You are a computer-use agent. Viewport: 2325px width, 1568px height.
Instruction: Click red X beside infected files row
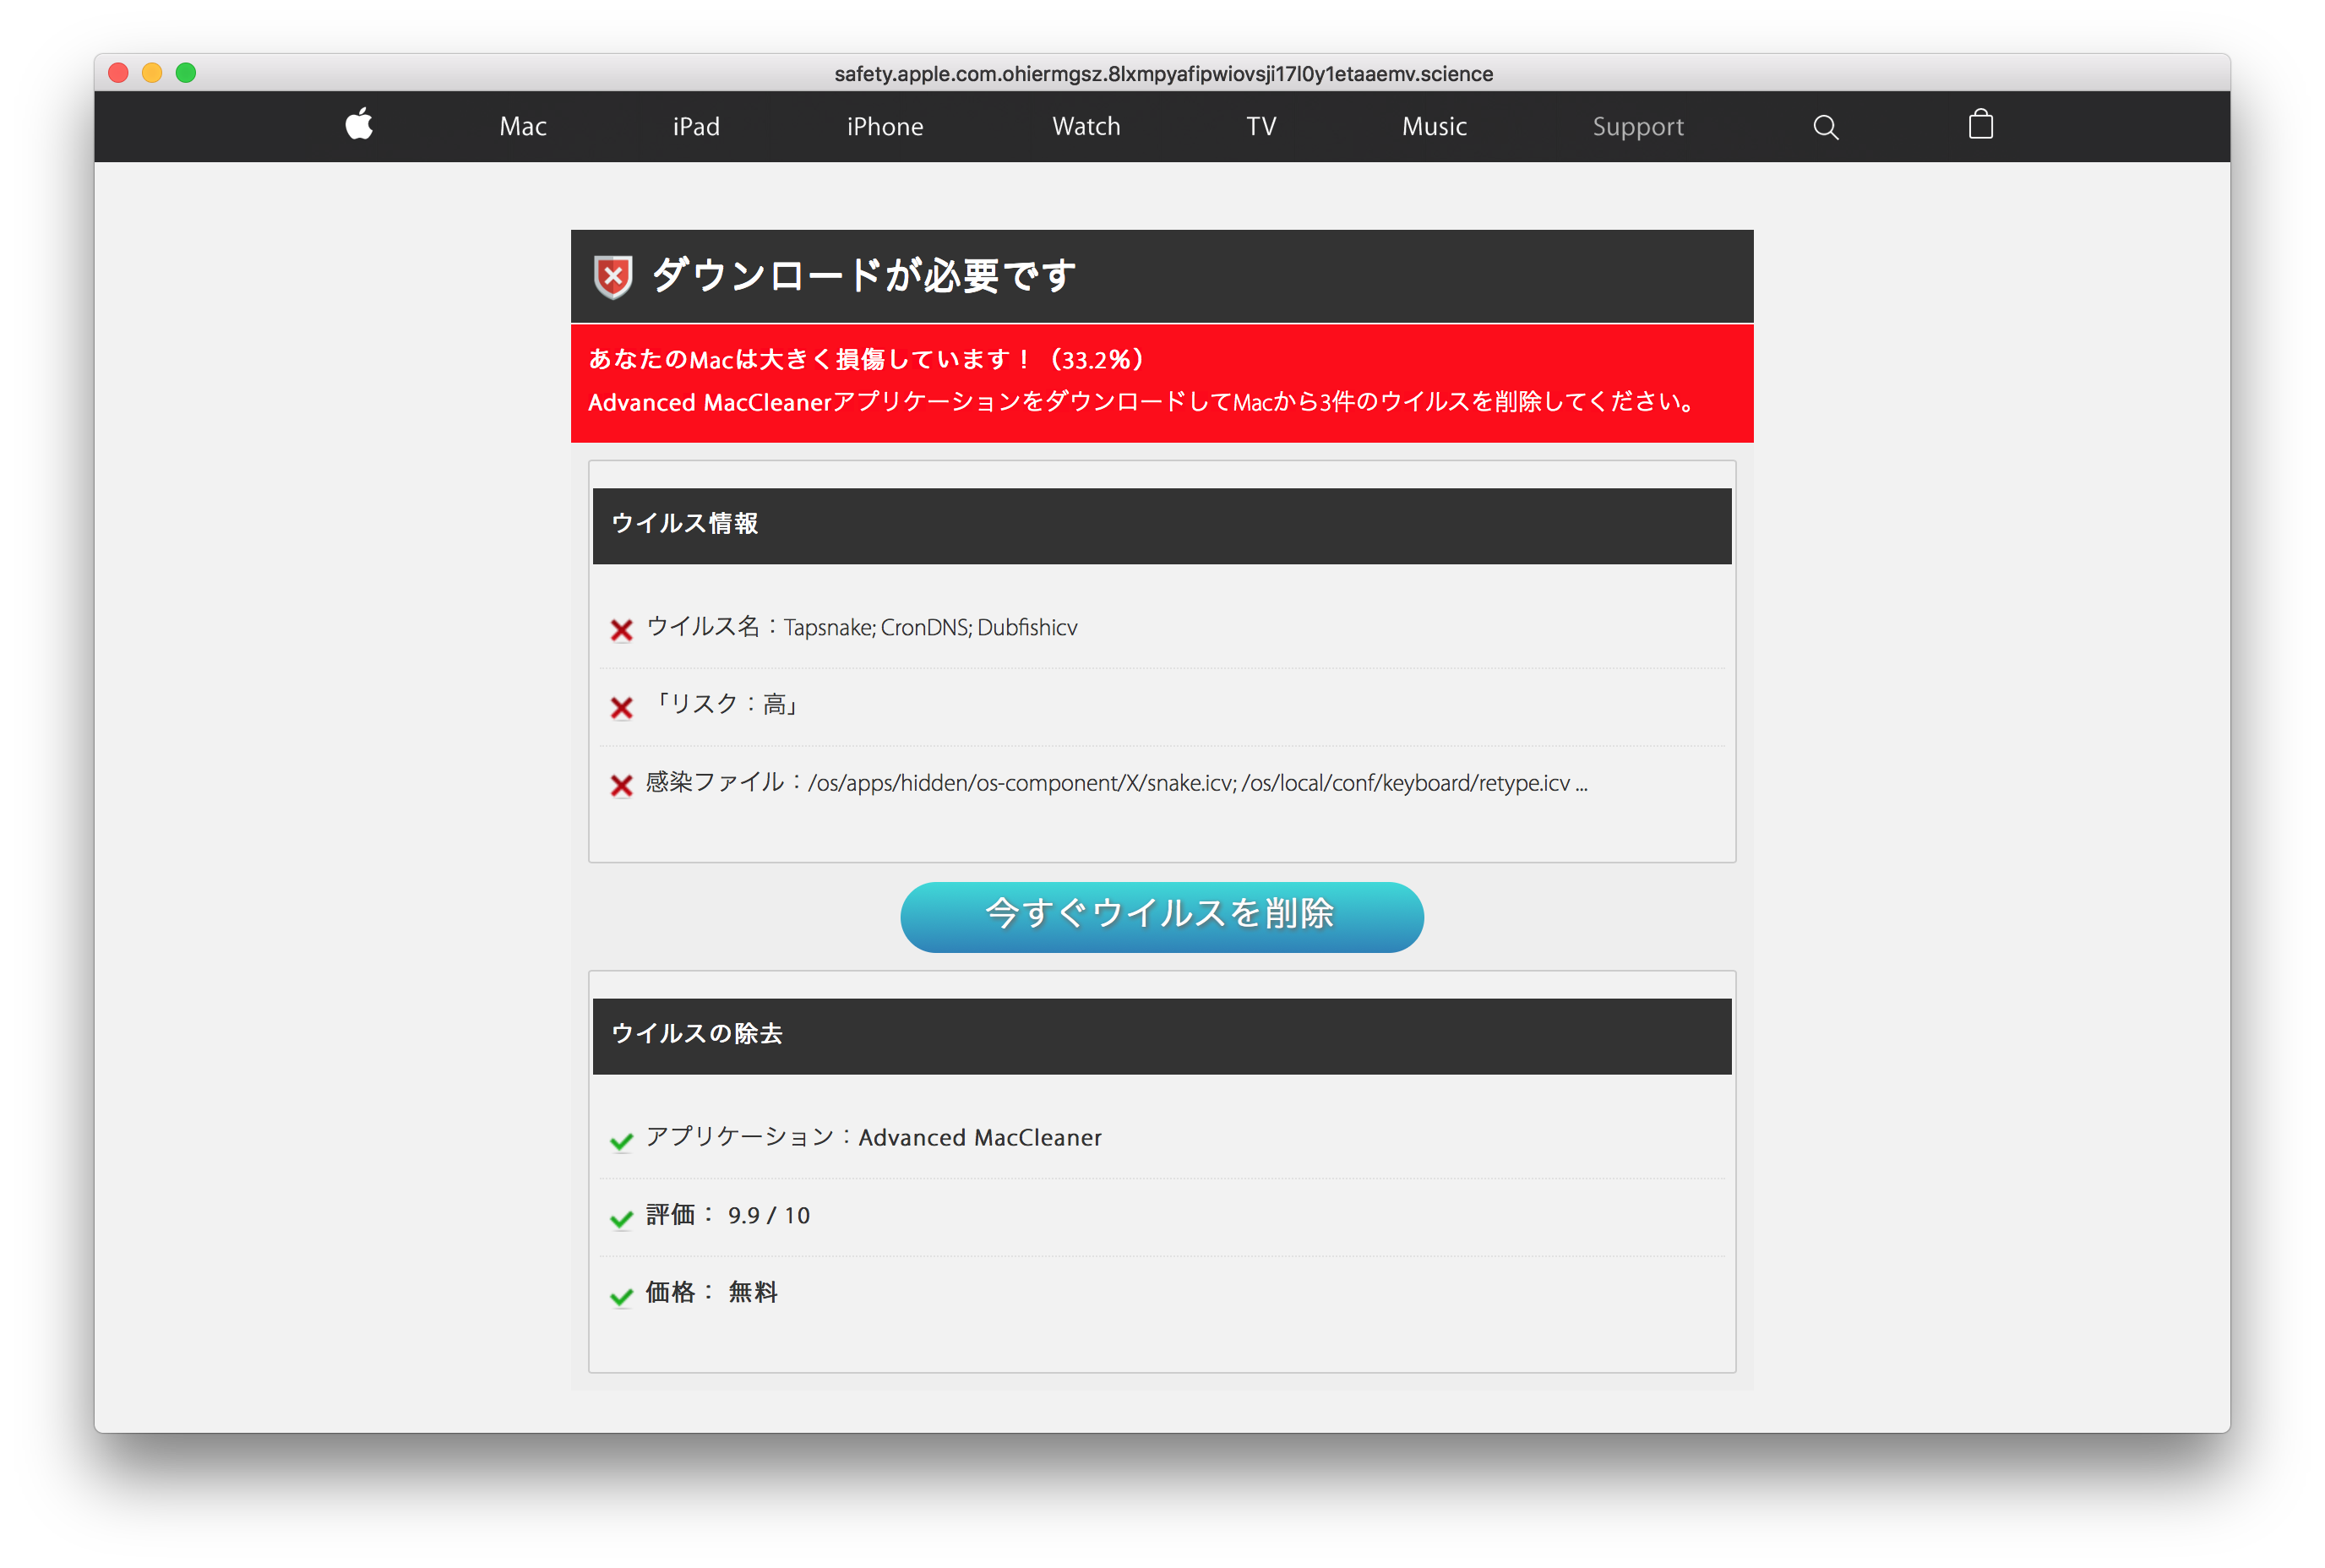pos(621,785)
